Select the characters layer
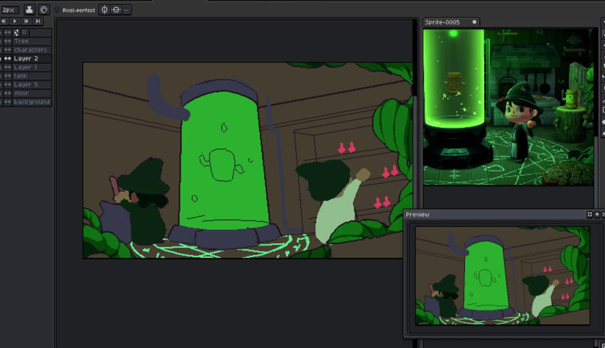This screenshot has width=605, height=348. 31,50
